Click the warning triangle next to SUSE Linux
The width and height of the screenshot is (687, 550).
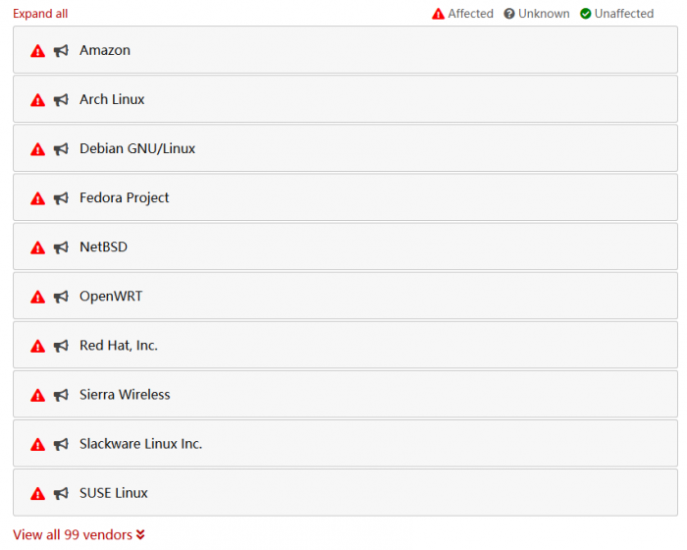pos(37,493)
